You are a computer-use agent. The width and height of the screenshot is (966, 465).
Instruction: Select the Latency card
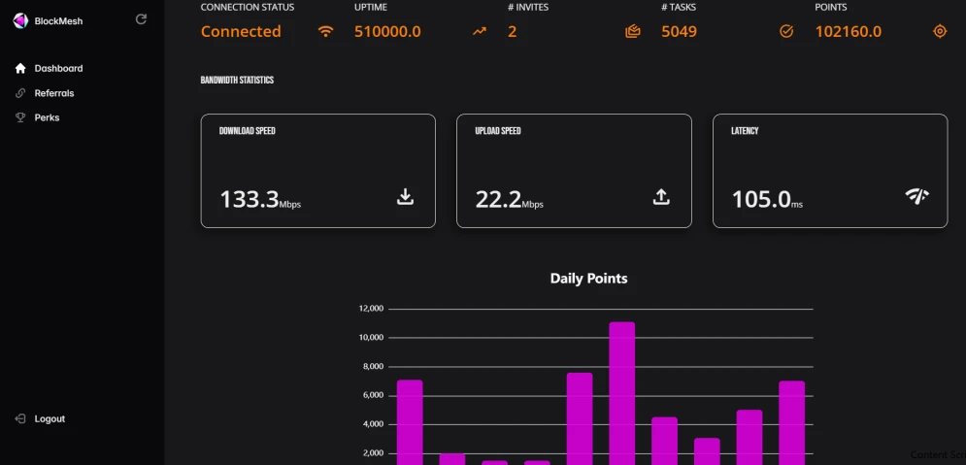[x=830, y=171]
